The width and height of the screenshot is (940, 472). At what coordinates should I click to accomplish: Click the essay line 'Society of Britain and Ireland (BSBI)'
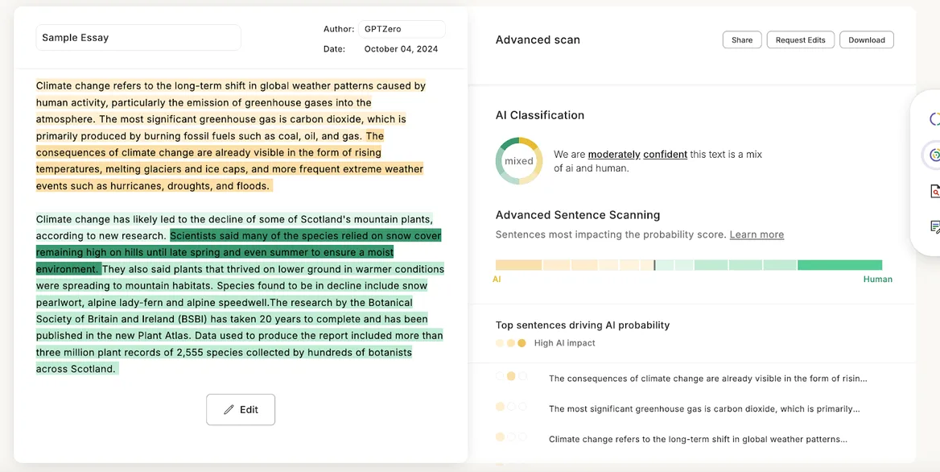coord(232,319)
